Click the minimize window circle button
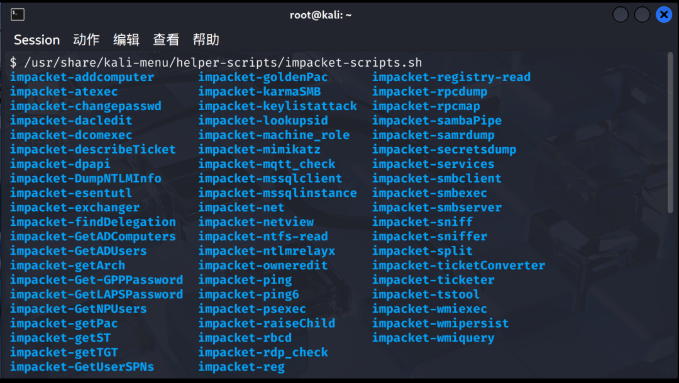679x383 pixels. tap(621, 14)
